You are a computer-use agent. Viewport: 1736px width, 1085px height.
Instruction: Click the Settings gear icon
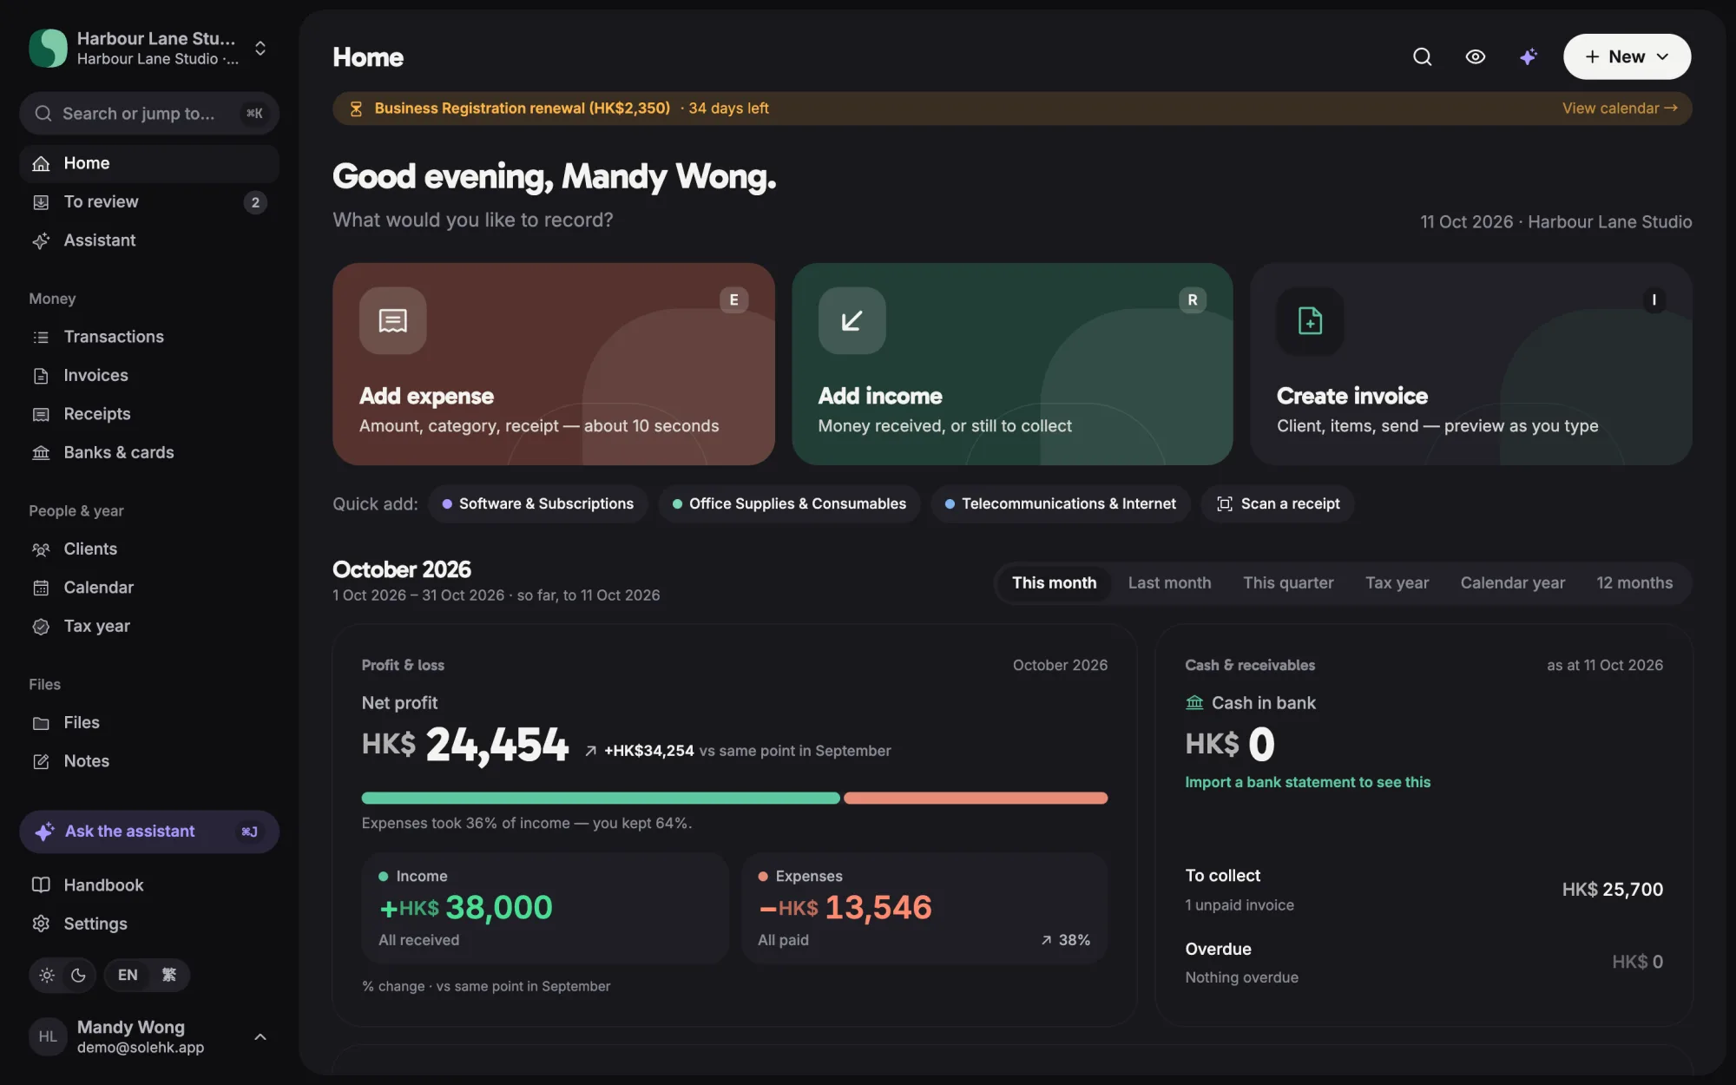[x=41, y=924]
